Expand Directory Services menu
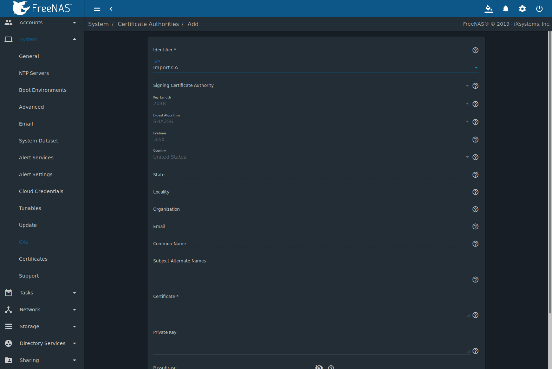The image size is (552, 369). point(42,343)
